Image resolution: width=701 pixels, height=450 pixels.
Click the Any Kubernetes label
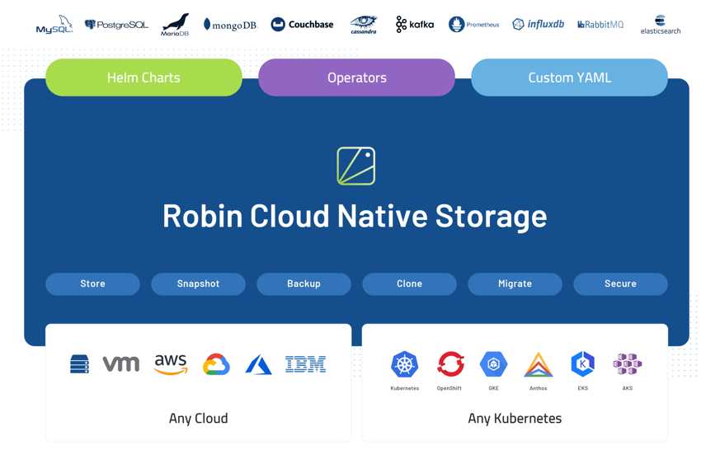click(515, 419)
